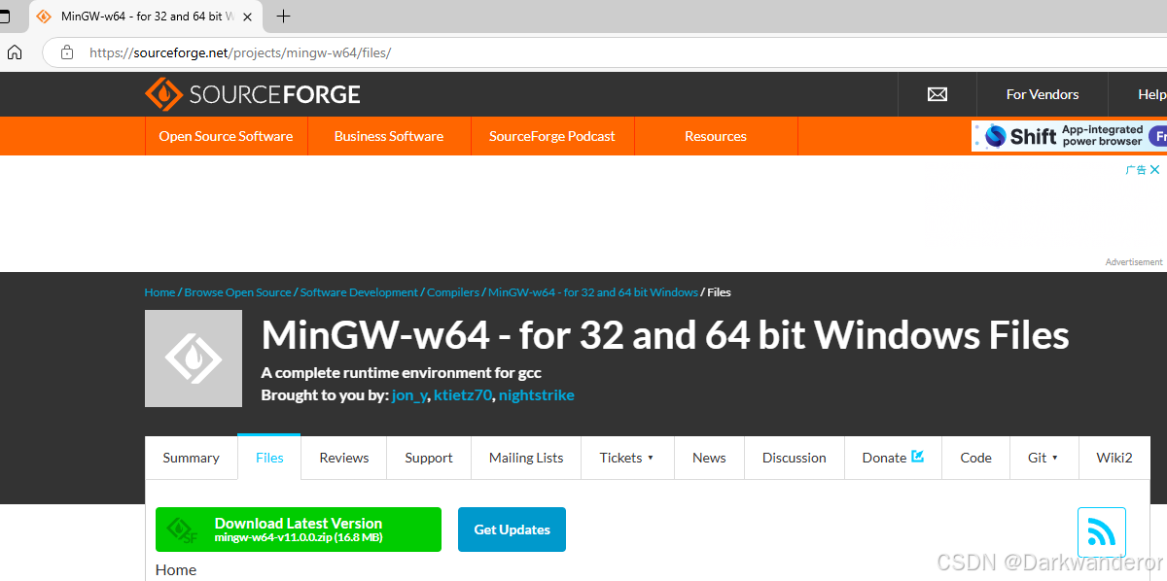The width and height of the screenshot is (1167, 581).
Task: Open the News tab
Action: pos(709,458)
